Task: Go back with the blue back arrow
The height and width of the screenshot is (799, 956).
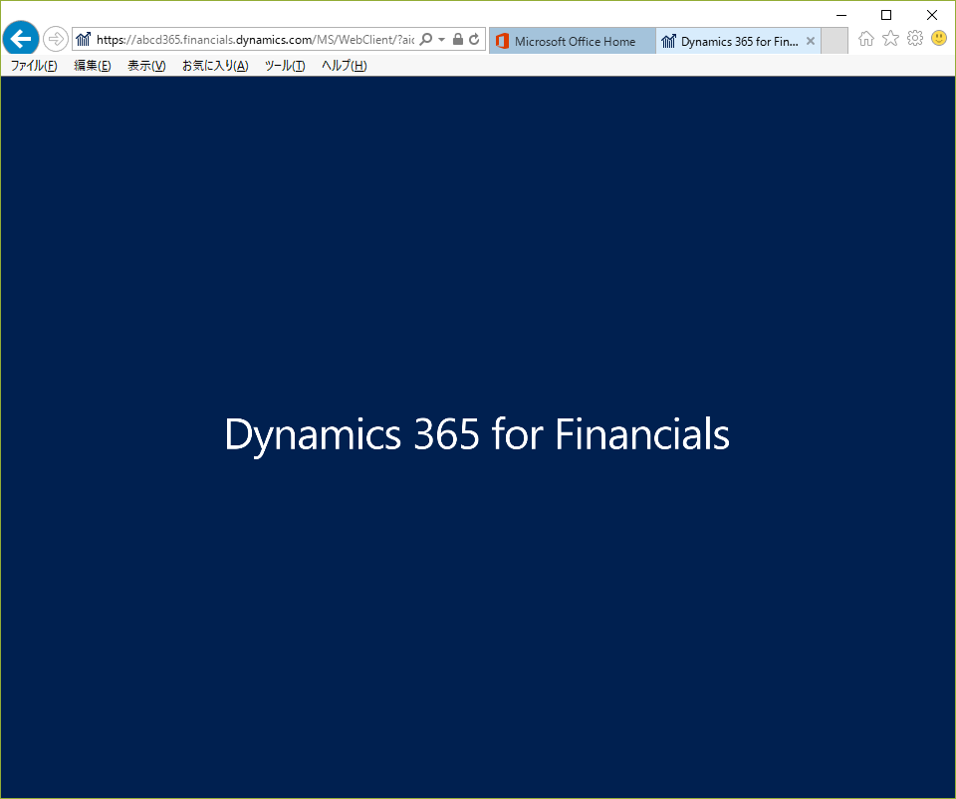Action: click(21, 39)
